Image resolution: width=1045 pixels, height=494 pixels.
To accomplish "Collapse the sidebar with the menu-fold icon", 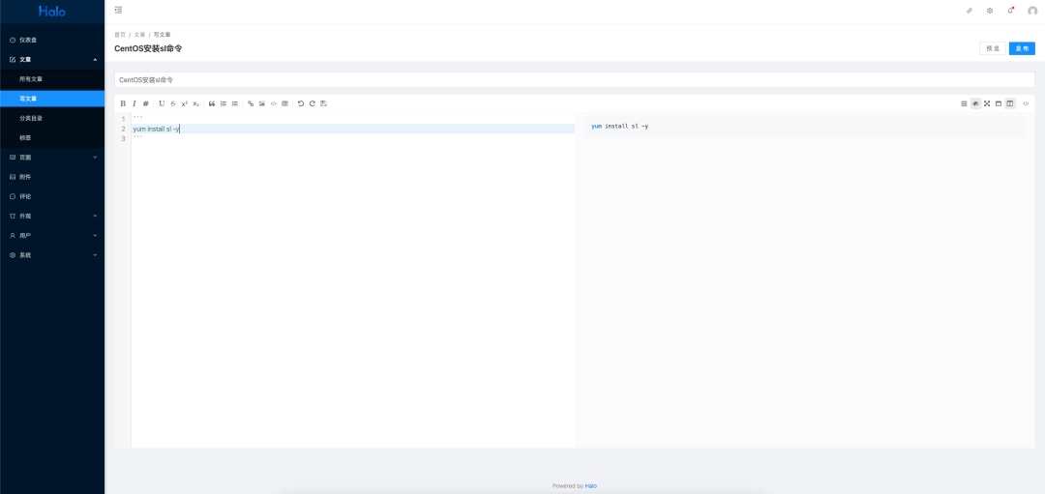I will click(x=118, y=10).
